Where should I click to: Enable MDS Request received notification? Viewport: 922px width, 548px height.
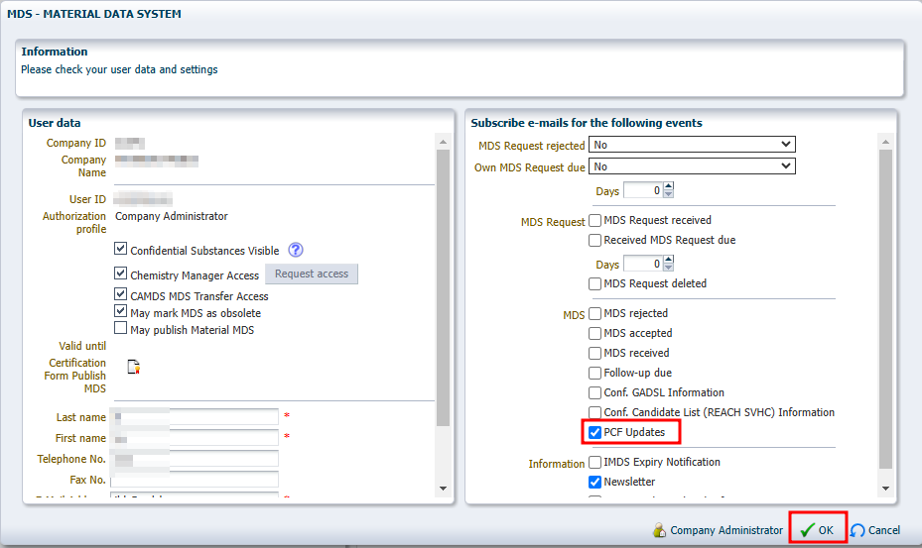(595, 220)
